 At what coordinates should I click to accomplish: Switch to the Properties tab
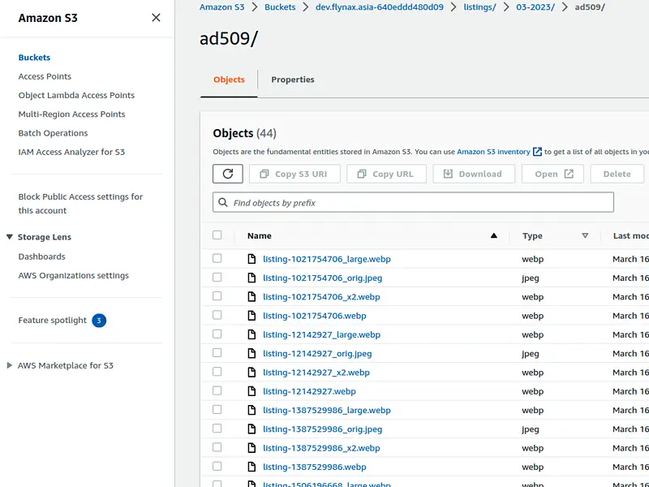293,80
